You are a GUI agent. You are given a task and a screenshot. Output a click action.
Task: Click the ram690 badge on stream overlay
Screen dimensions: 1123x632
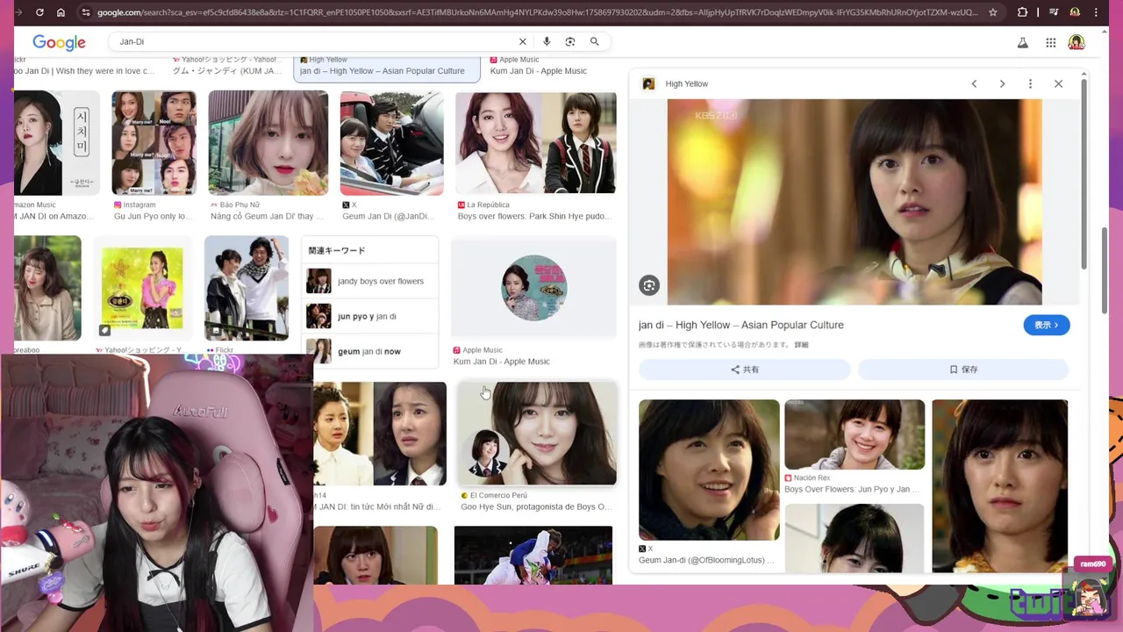[x=1093, y=564]
